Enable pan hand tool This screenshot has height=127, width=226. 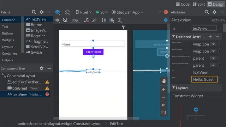click(x=163, y=81)
